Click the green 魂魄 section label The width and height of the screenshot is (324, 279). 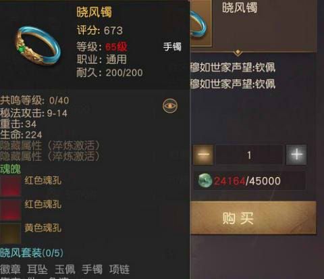point(10,170)
